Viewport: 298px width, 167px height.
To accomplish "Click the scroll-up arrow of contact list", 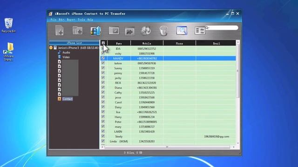I will [238, 42].
